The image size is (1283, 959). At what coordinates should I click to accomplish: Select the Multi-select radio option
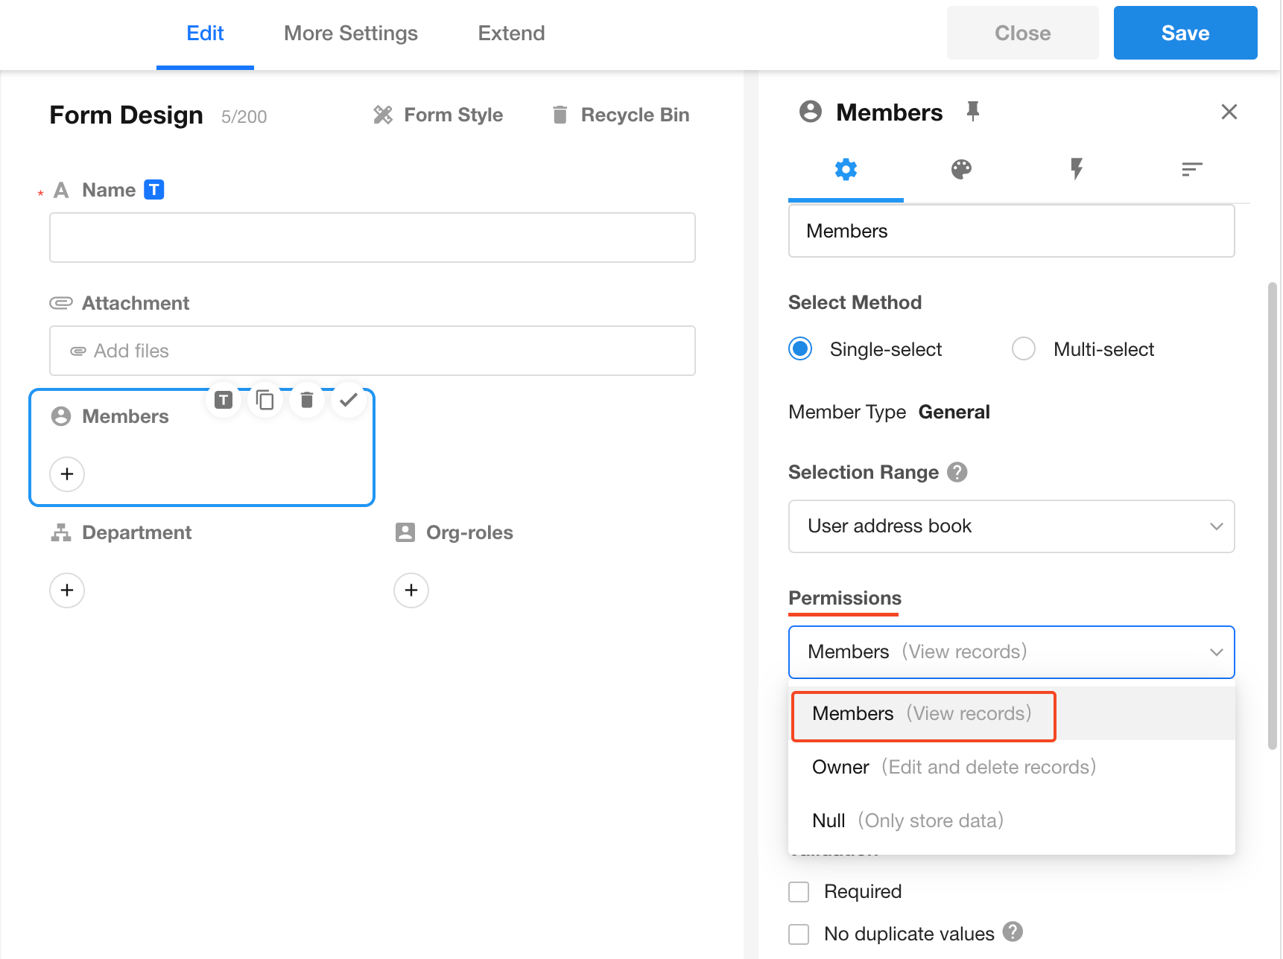tap(1024, 349)
